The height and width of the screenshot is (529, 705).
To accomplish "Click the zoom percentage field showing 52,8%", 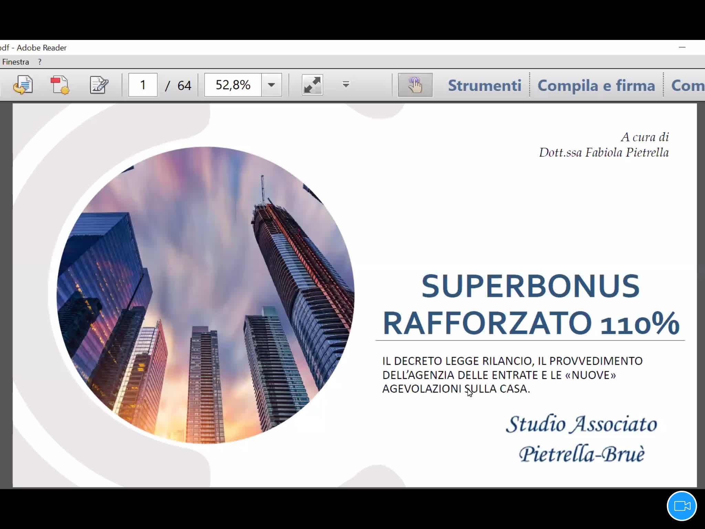I will click(x=233, y=85).
